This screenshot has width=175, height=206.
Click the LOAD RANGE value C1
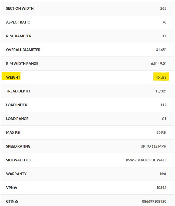[164, 119]
